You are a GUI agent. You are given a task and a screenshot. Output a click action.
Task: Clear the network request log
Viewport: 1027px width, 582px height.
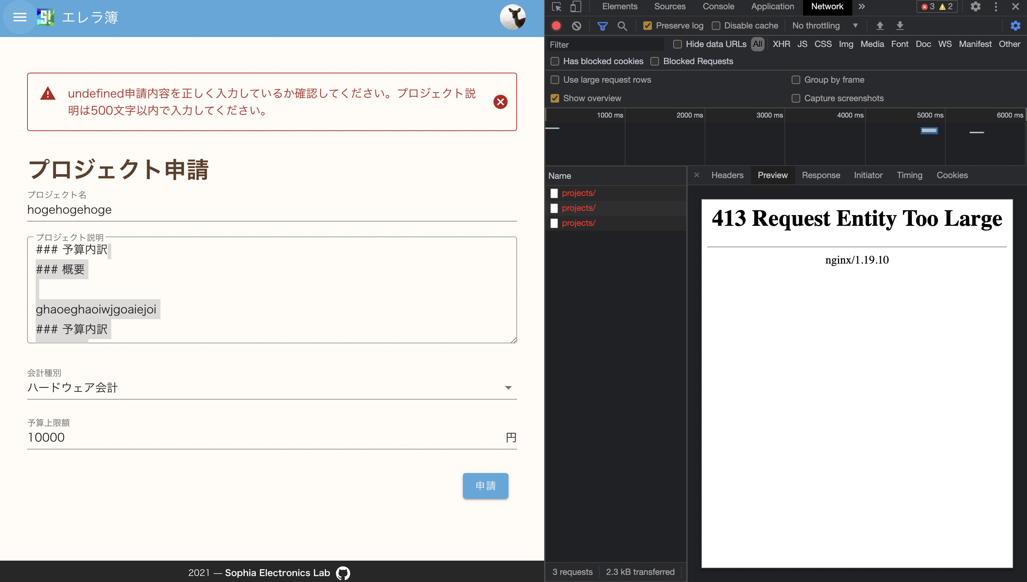tap(577, 26)
